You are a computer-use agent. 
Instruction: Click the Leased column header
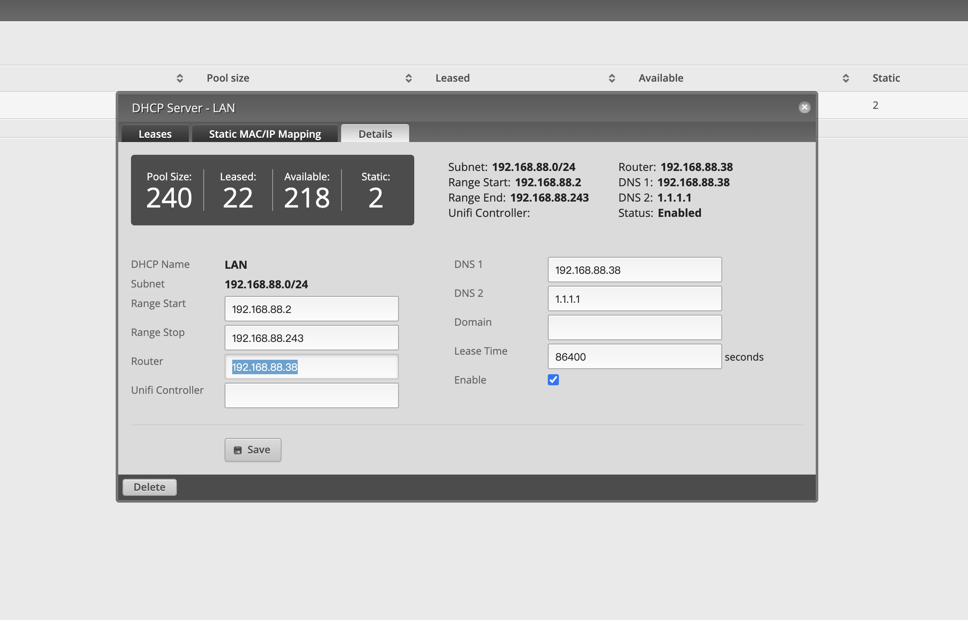point(453,78)
